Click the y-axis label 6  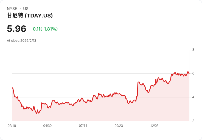tap(193, 73)
